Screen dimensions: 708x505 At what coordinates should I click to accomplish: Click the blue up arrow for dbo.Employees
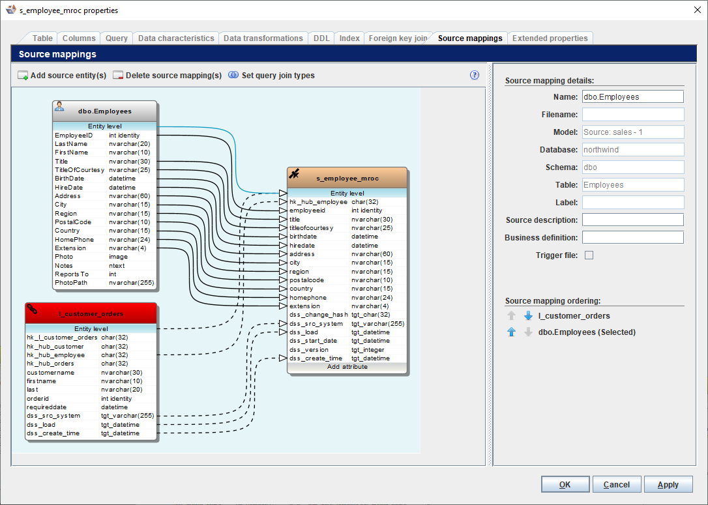point(512,332)
